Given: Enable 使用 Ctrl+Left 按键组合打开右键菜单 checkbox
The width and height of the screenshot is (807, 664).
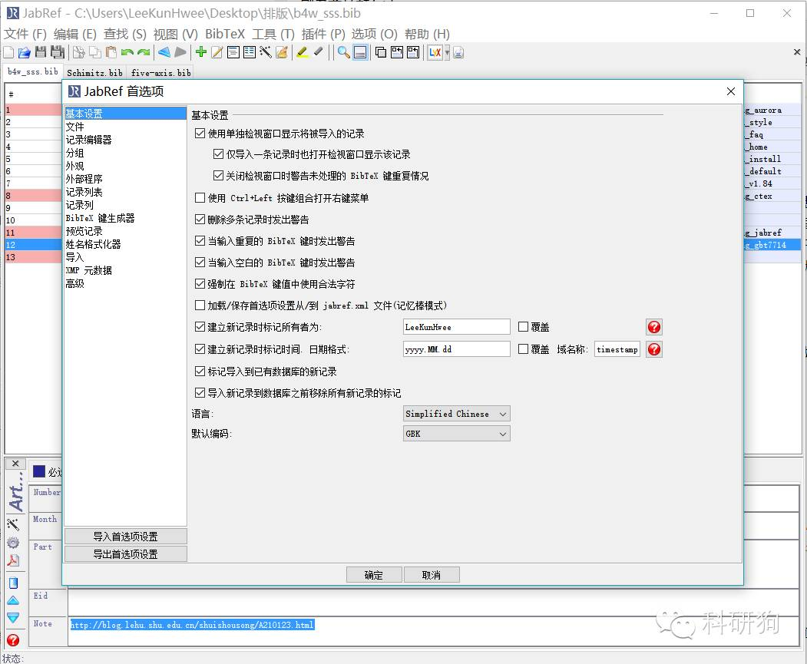Looking at the screenshot, I should pos(200,197).
